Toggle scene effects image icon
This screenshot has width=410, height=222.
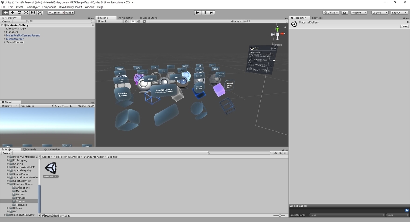click(144, 22)
